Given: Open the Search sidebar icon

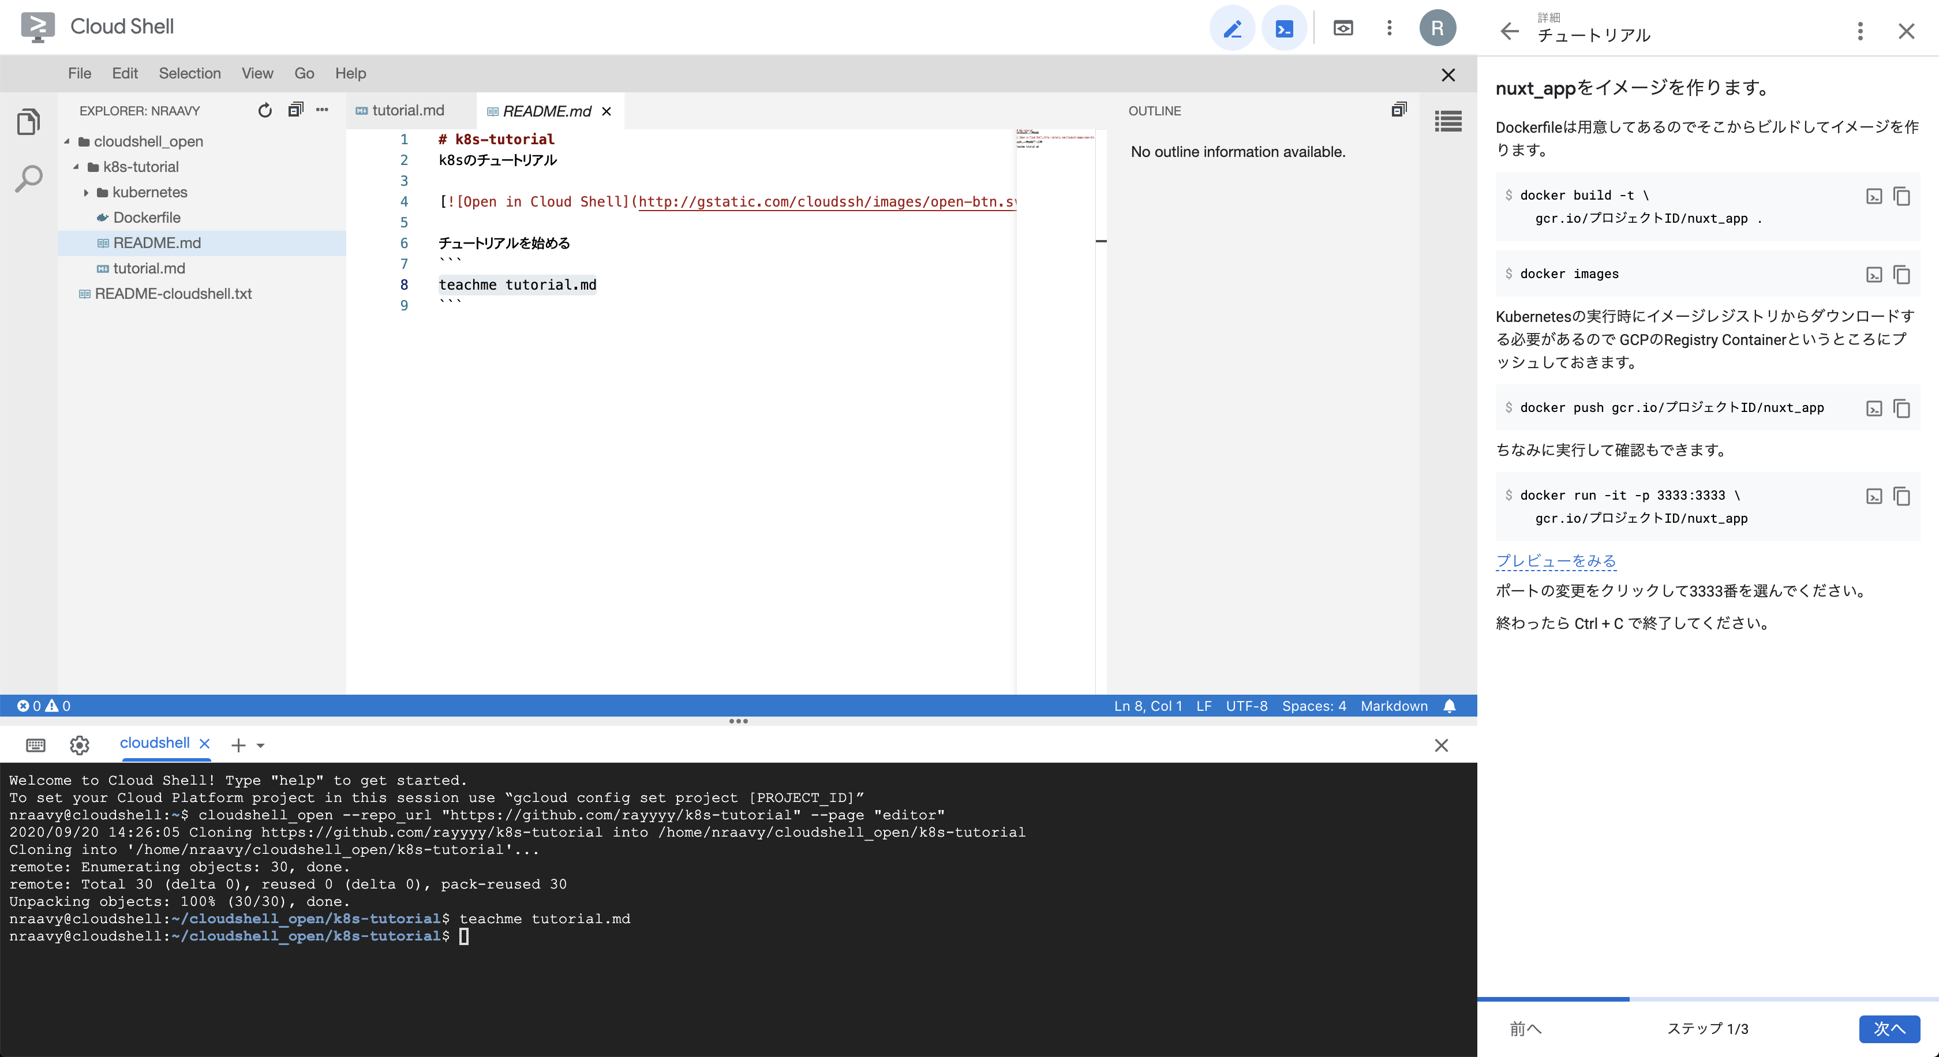Looking at the screenshot, I should pos(29,178).
